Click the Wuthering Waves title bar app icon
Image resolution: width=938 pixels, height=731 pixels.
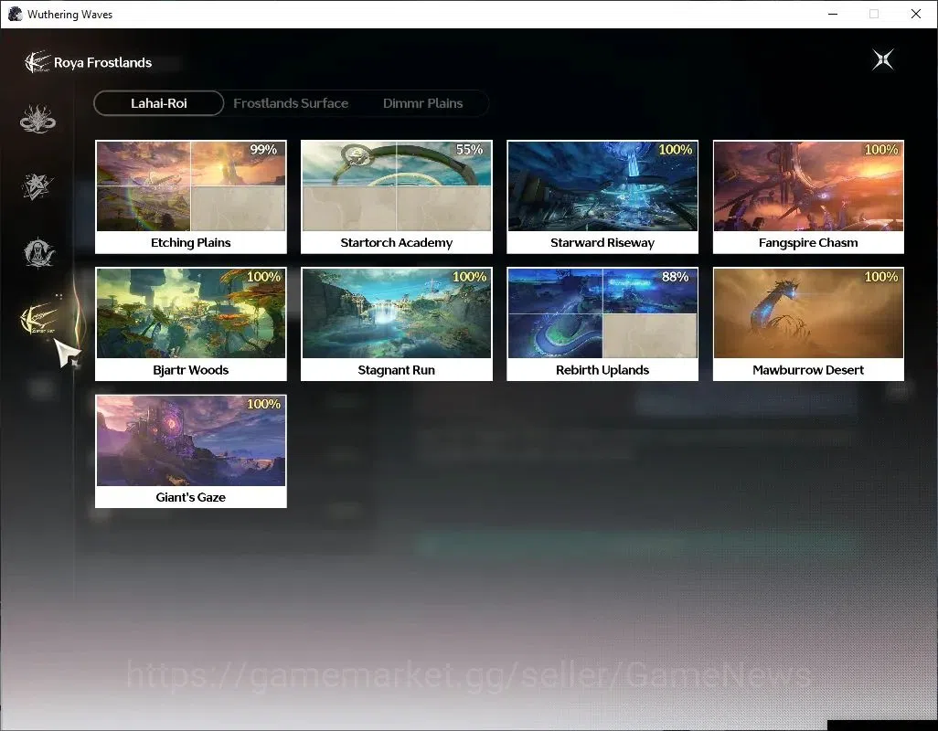point(15,14)
